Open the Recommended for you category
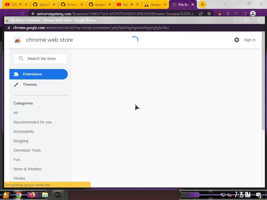267x200 pixels. (33, 122)
